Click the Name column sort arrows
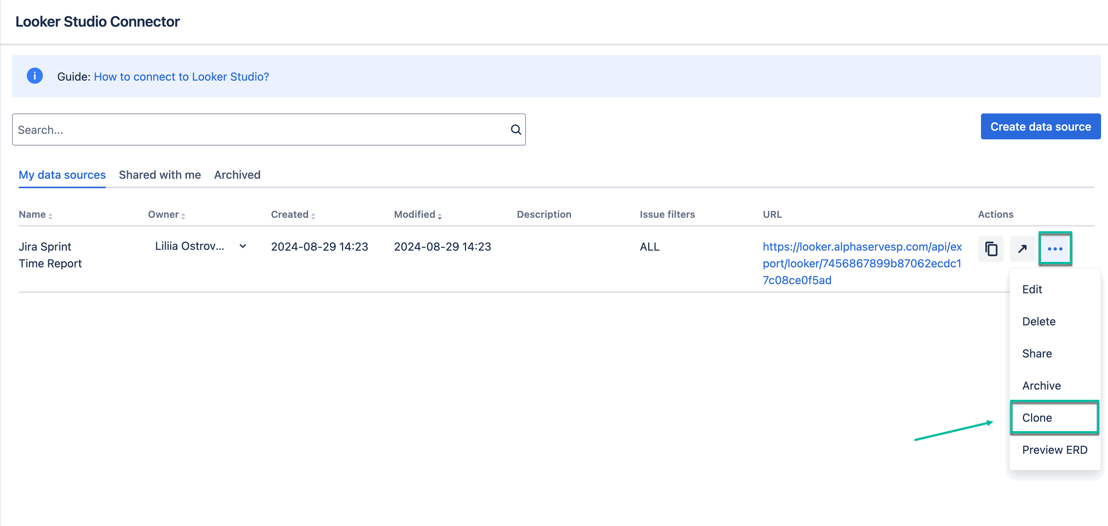This screenshot has width=1108, height=526. (x=50, y=215)
